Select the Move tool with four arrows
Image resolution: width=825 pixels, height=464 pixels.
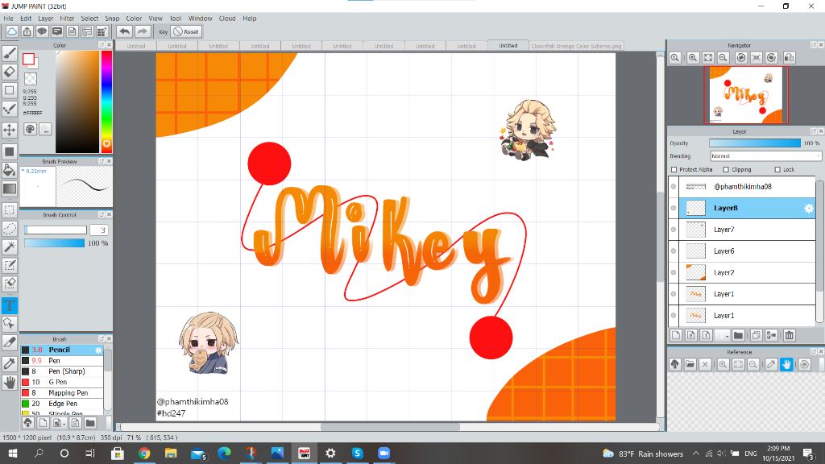click(x=10, y=130)
